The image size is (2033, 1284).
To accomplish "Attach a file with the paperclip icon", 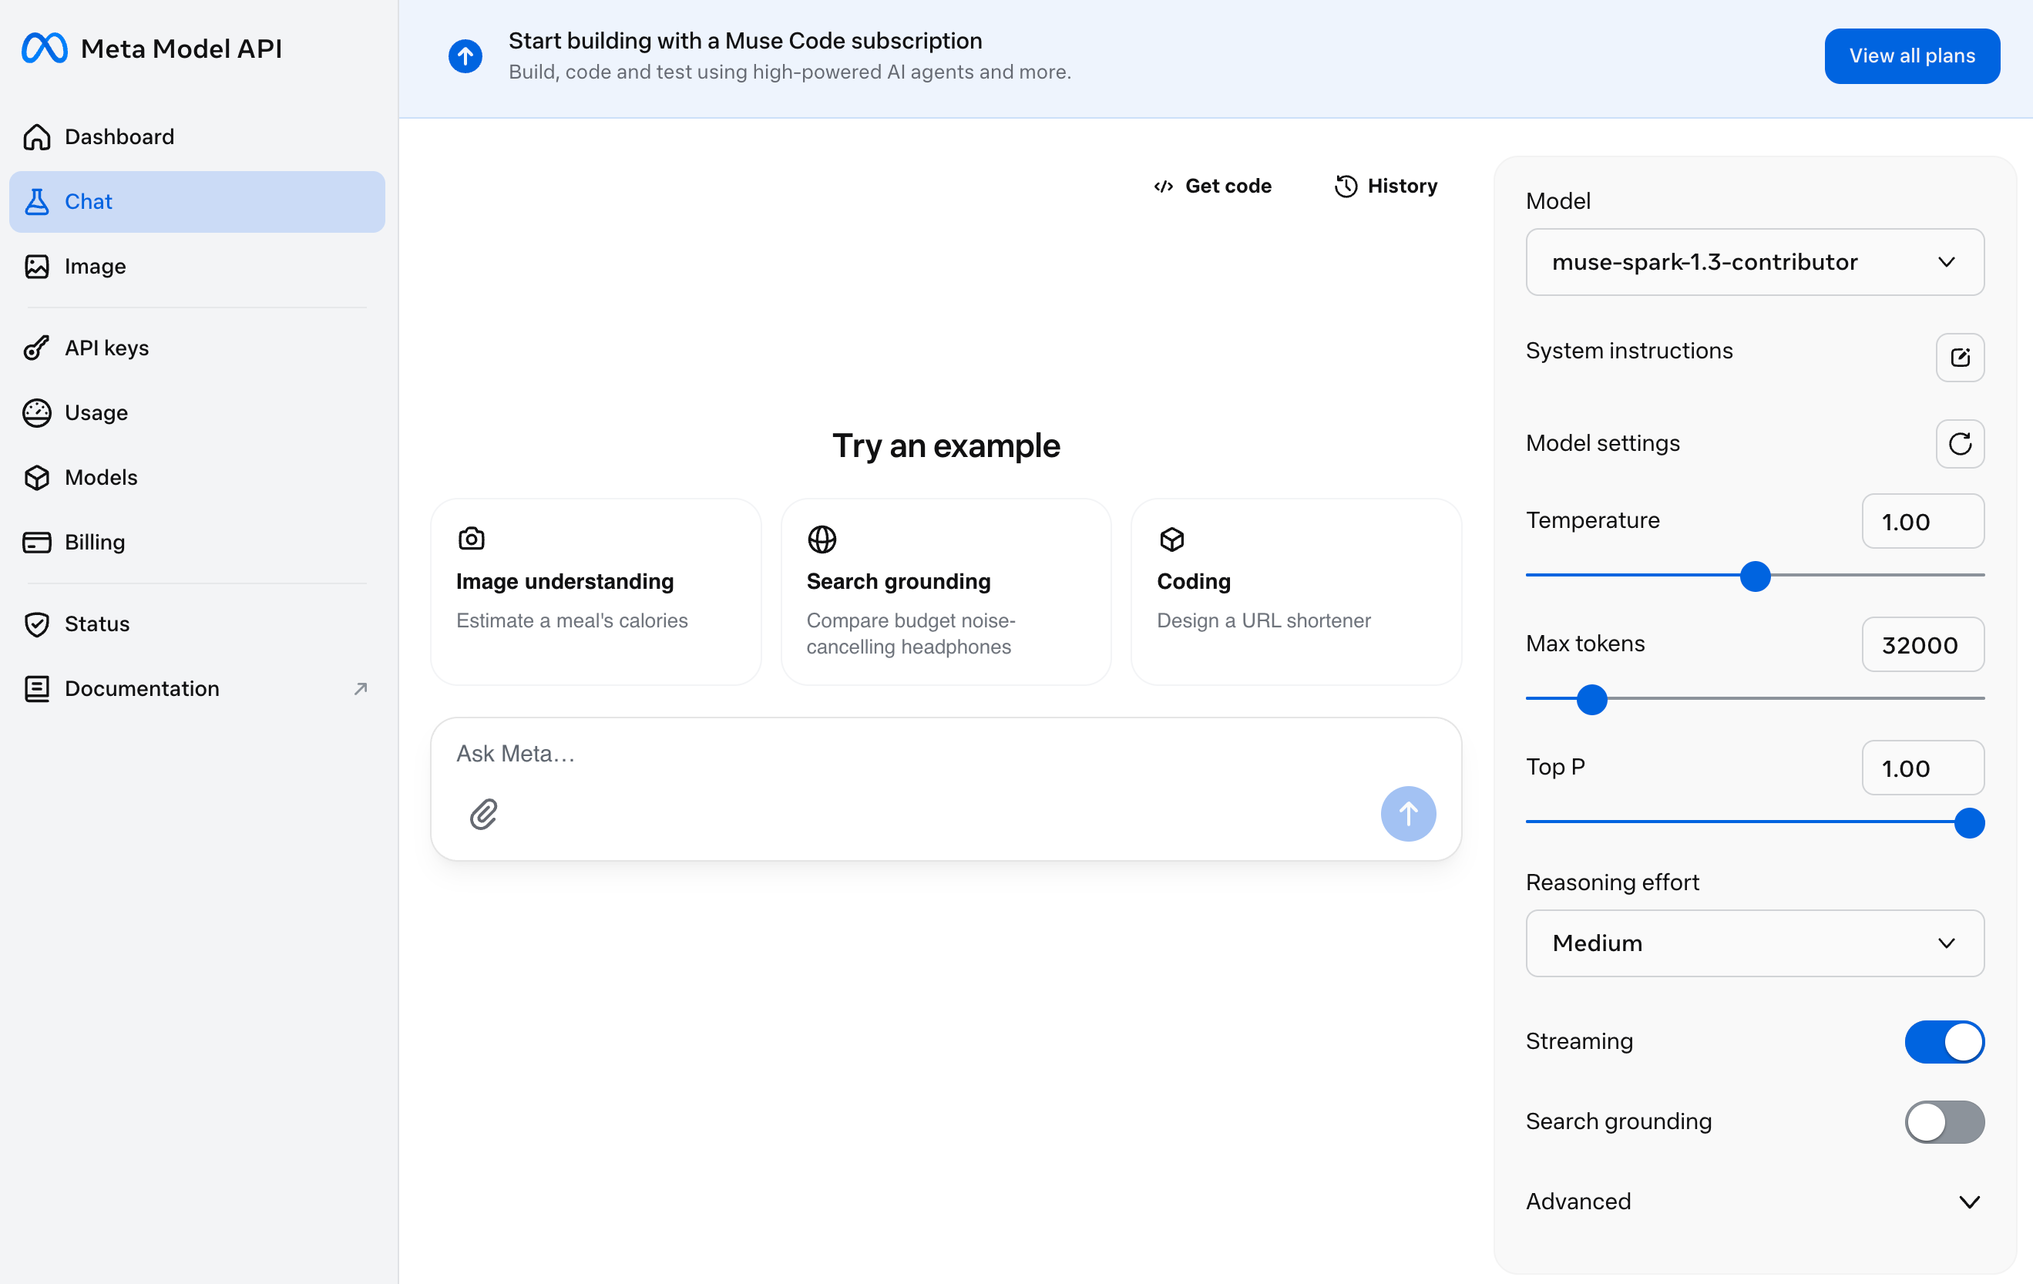I will tap(484, 815).
